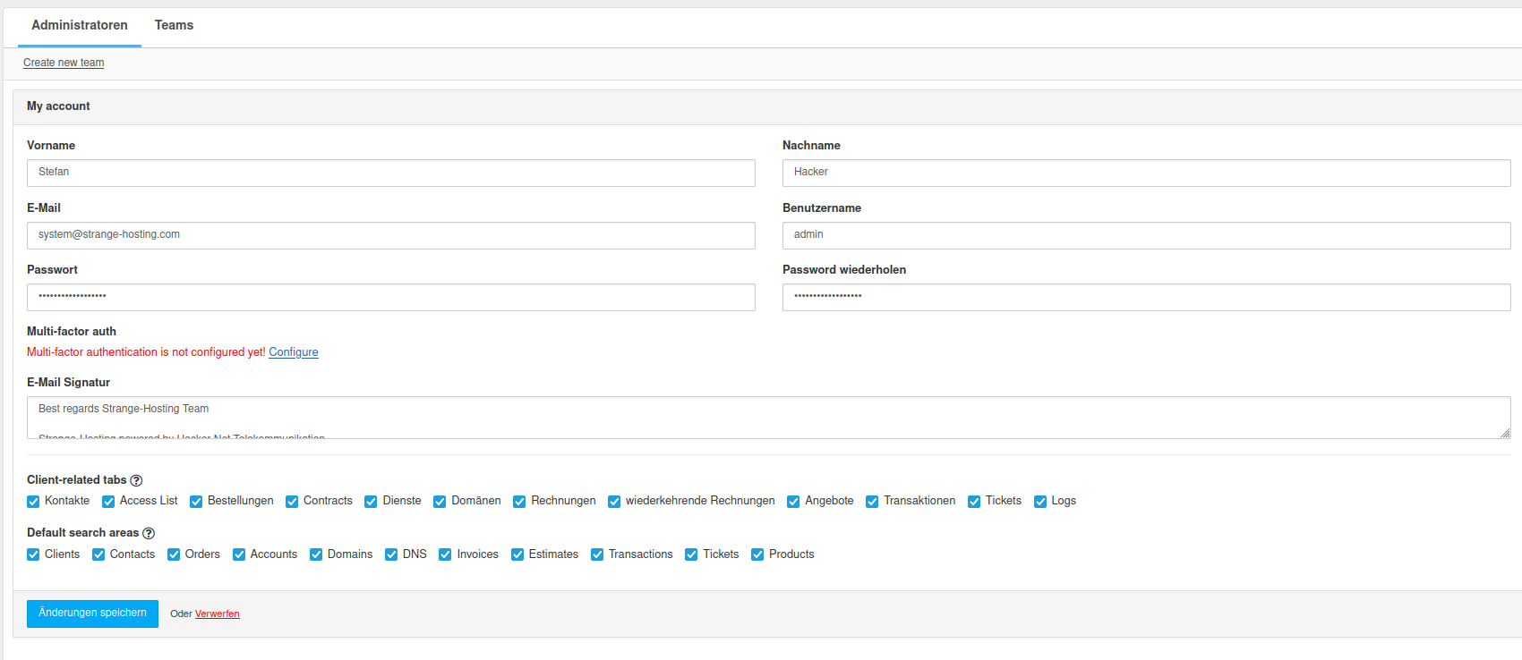Focus the E-Mail input field
1522x660 pixels.
click(390, 235)
